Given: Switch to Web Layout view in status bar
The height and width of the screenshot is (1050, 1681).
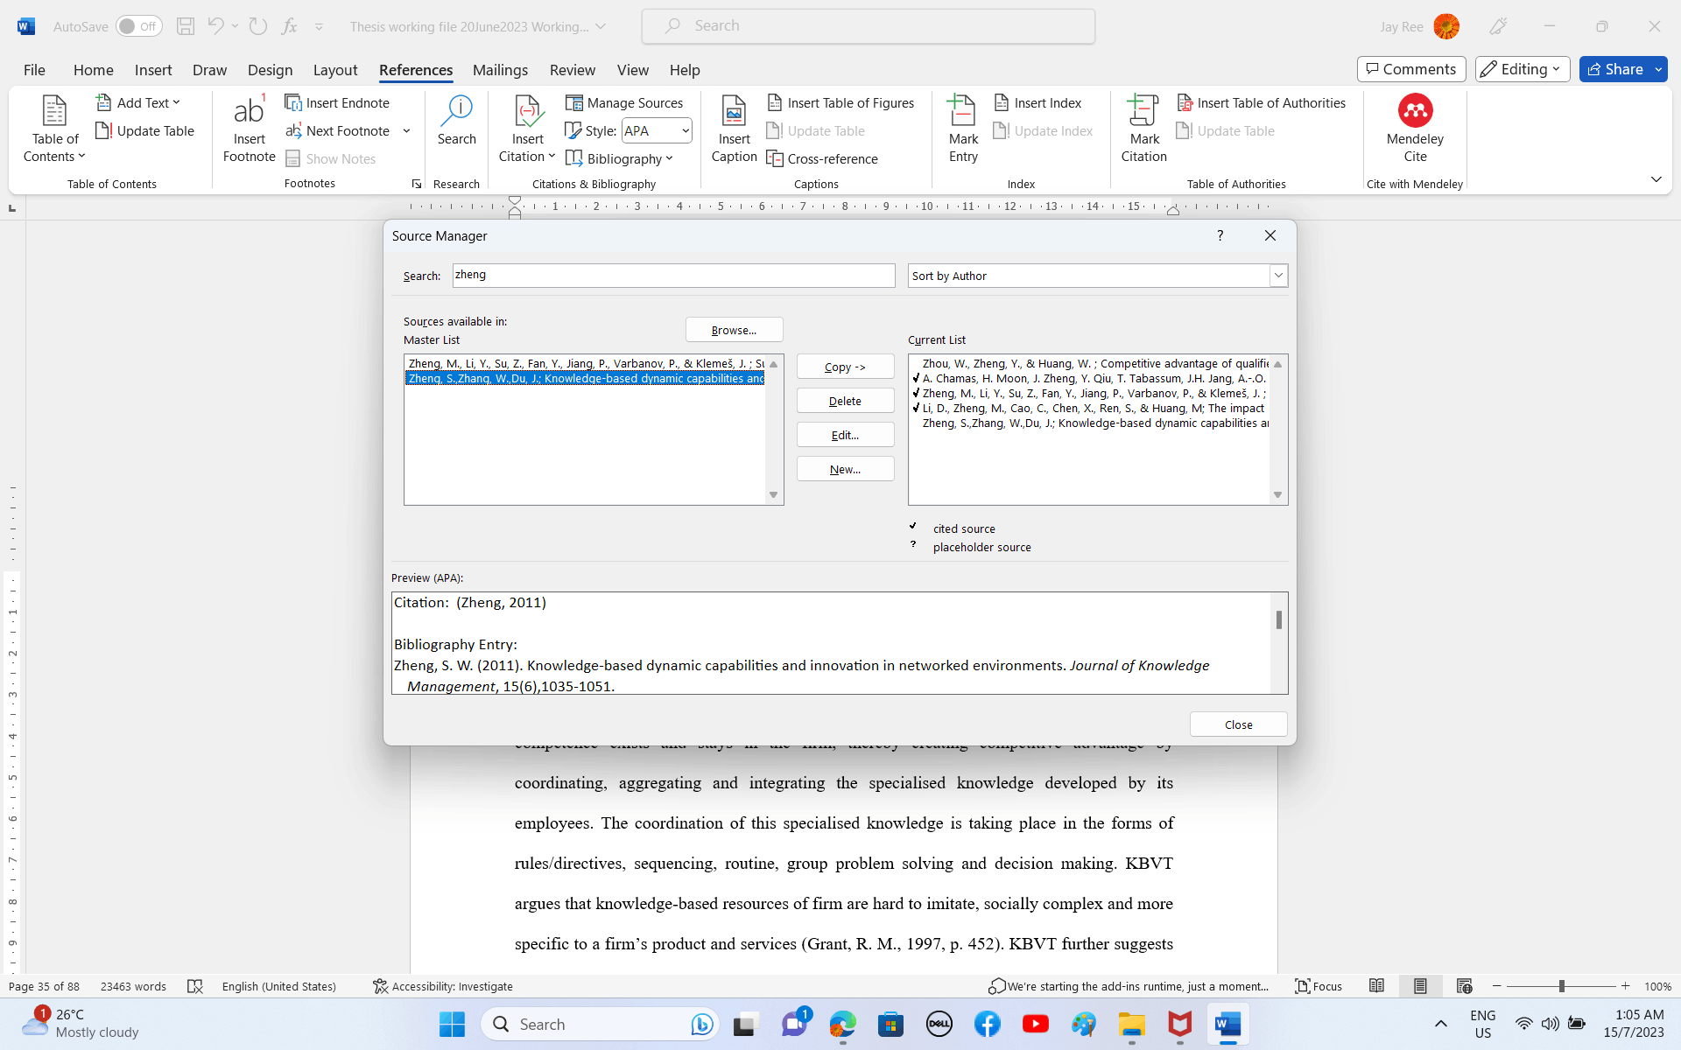Looking at the screenshot, I should tap(1464, 986).
